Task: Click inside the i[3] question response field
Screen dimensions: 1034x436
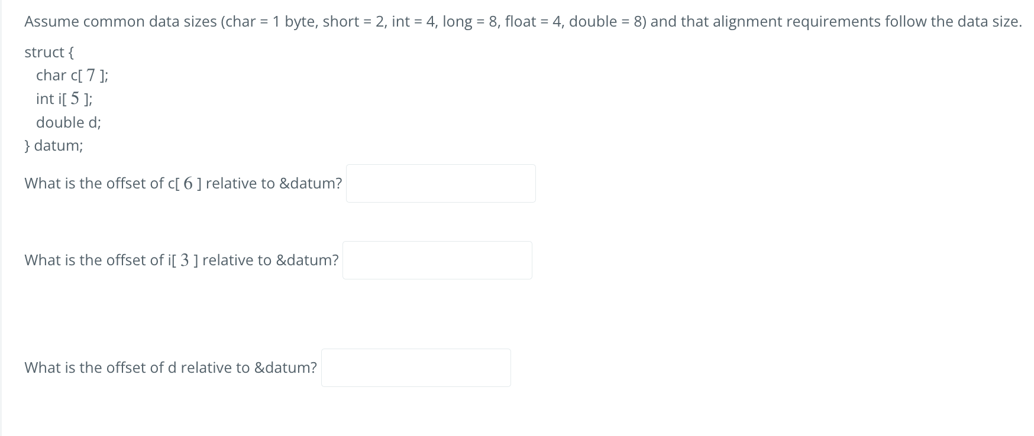Action: pos(437,260)
